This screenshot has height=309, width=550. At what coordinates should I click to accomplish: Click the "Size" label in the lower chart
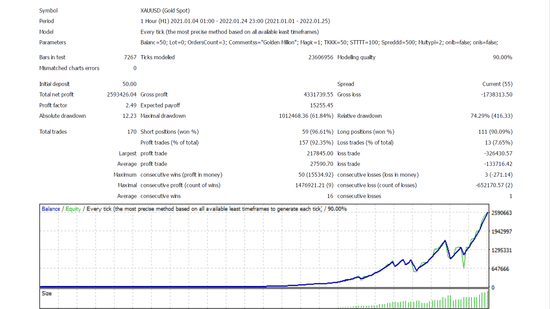[47, 293]
